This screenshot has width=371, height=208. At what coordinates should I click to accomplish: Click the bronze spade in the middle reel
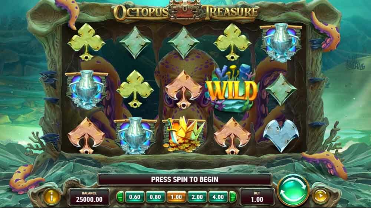click(x=183, y=89)
